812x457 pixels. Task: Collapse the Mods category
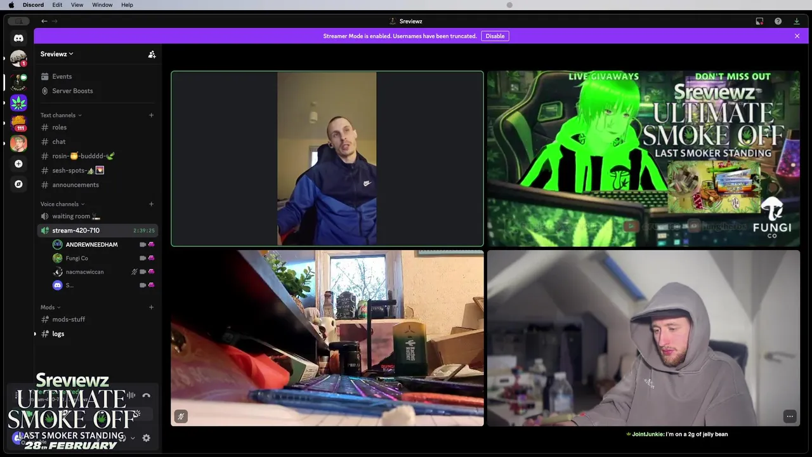point(51,307)
